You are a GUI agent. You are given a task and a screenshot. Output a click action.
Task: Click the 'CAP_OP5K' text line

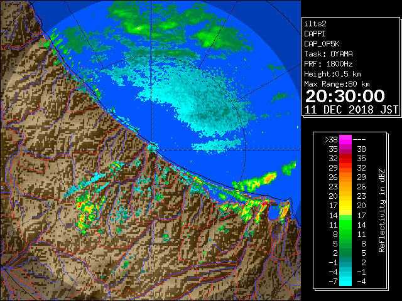tap(322, 44)
